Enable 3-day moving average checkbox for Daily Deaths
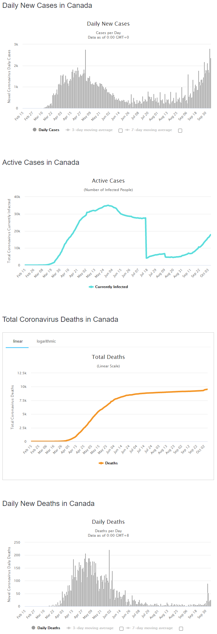Screen dimensions: 217x634 121,629
